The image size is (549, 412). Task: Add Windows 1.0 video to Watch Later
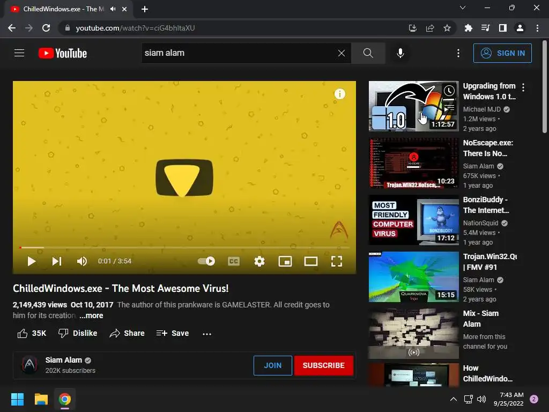tap(449, 91)
